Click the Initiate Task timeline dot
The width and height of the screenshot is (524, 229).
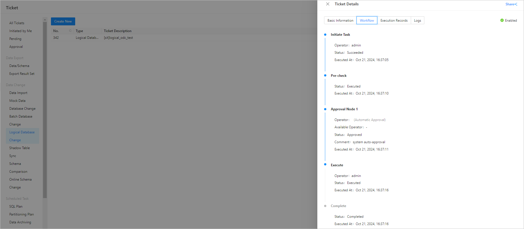325,35
